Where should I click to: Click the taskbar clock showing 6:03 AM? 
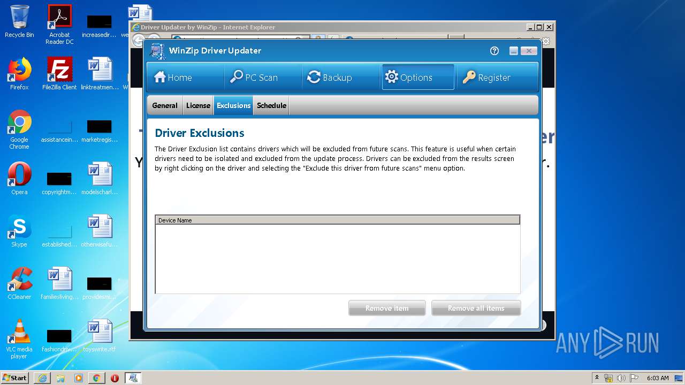[658, 378]
